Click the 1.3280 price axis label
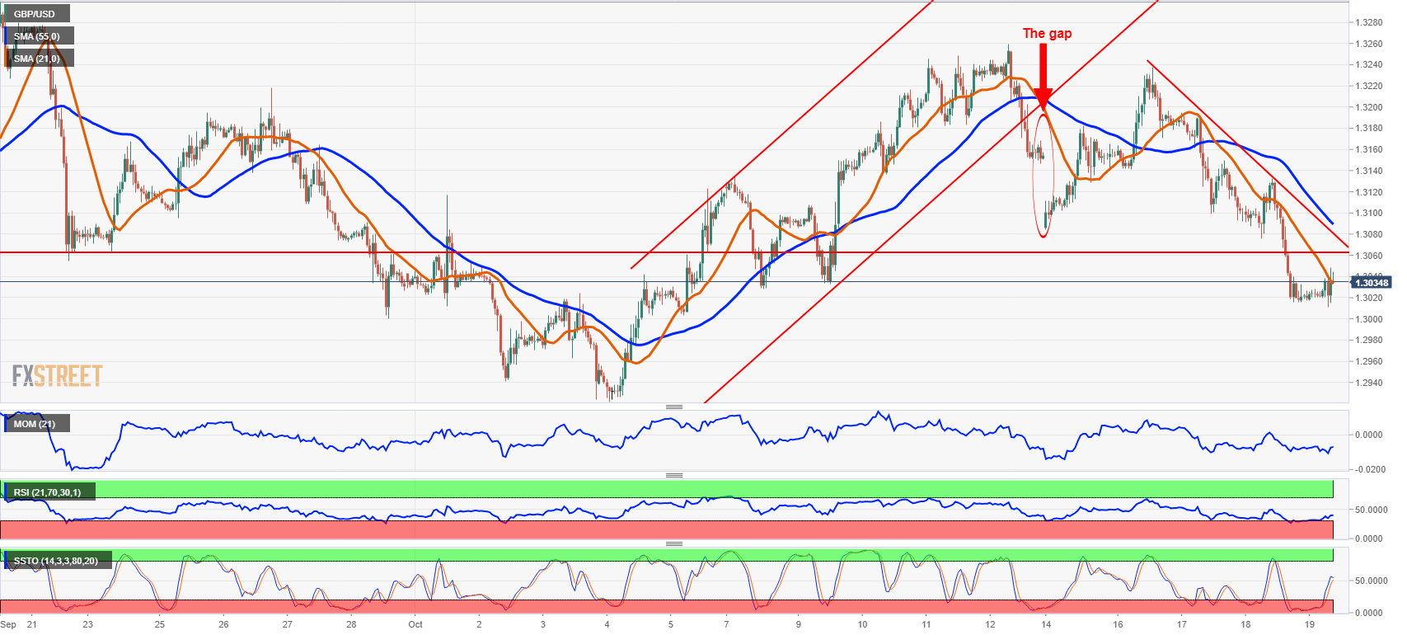This screenshot has width=1407, height=635. click(1368, 22)
